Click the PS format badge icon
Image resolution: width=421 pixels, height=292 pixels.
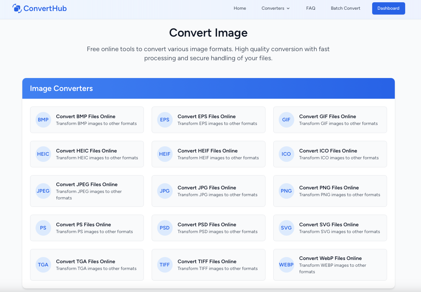(43, 228)
